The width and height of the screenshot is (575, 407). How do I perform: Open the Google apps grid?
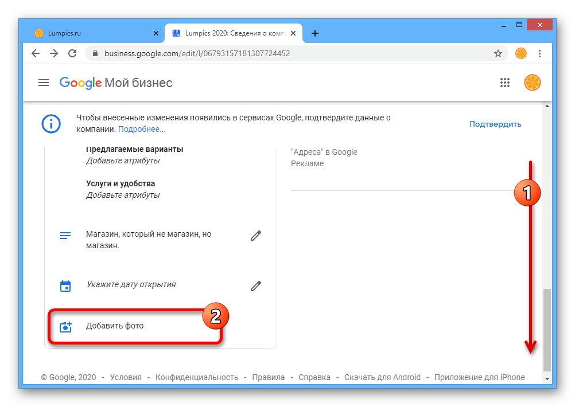[505, 83]
